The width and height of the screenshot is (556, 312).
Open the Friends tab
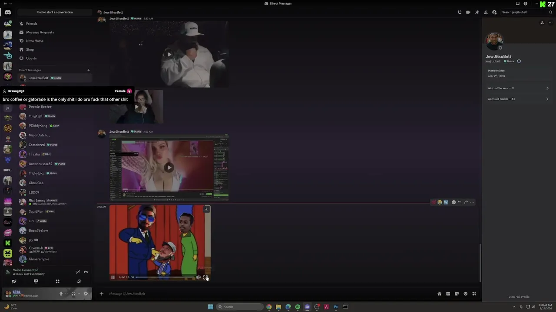point(55,23)
